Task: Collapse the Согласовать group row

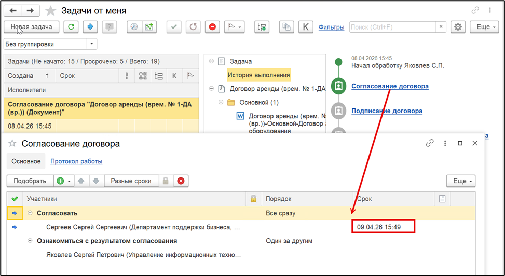Action: click(30, 213)
